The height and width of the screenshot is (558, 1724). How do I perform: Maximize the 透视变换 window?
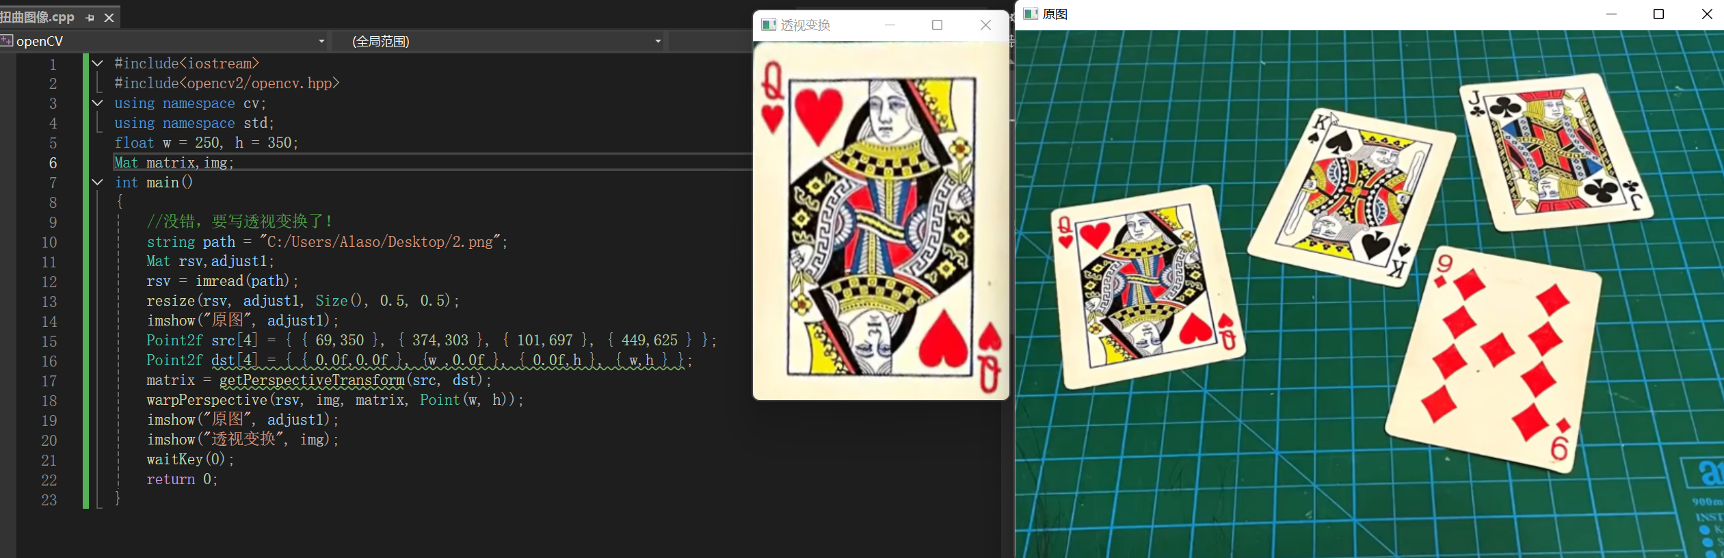coord(938,25)
